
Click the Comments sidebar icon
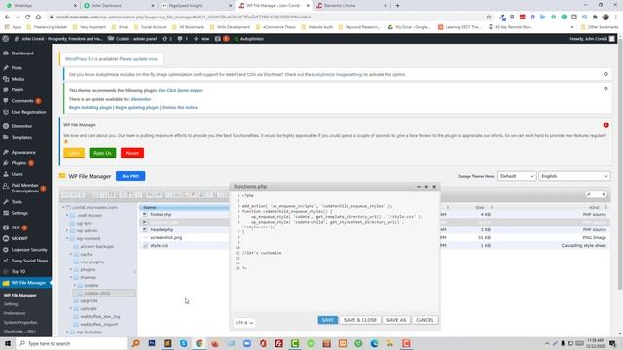click(6, 101)
